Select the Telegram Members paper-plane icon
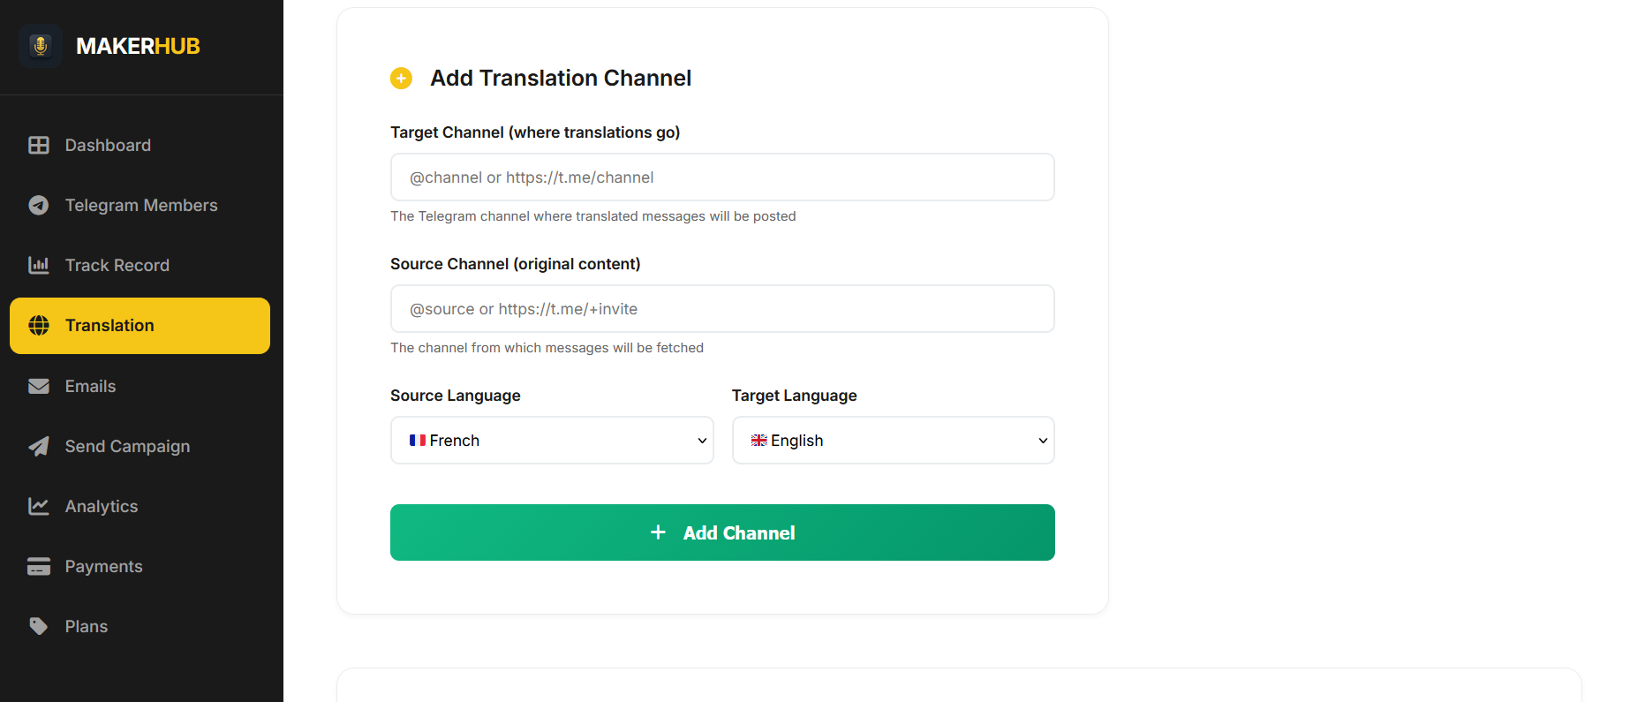 coord(39,205)
